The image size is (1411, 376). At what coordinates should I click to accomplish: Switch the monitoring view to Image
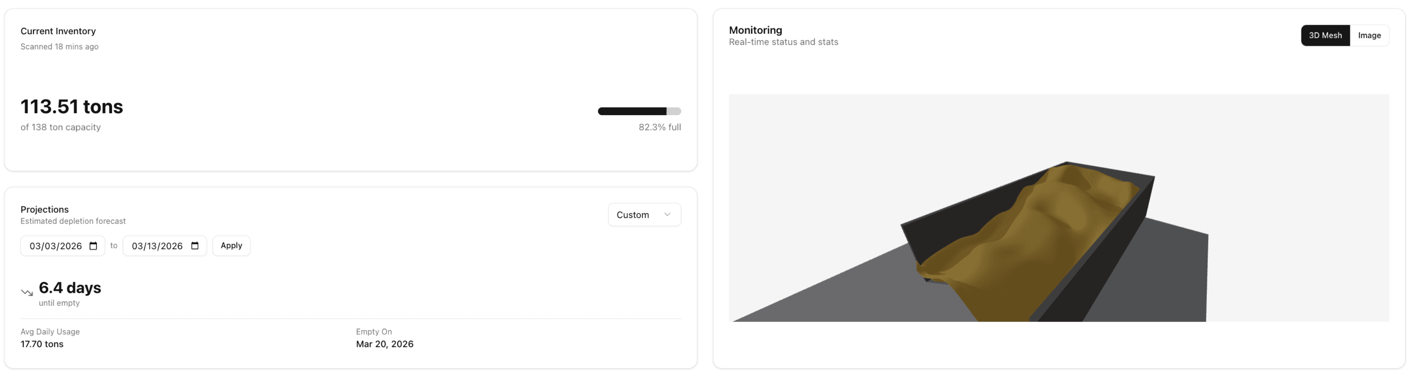pos(1369,35)
